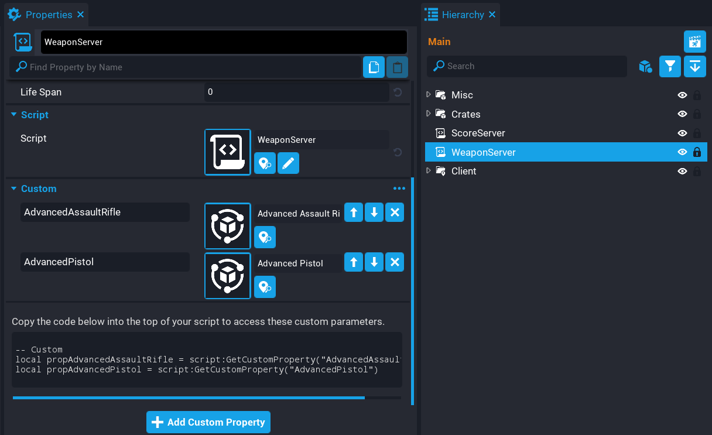Screen dimensions: 712x435
Task: Unlock the WeaponServer lock toggle
Action: (697, 152)
